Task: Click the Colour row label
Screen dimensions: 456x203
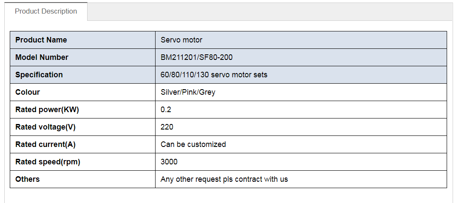Action: click(x=28, y=92)
